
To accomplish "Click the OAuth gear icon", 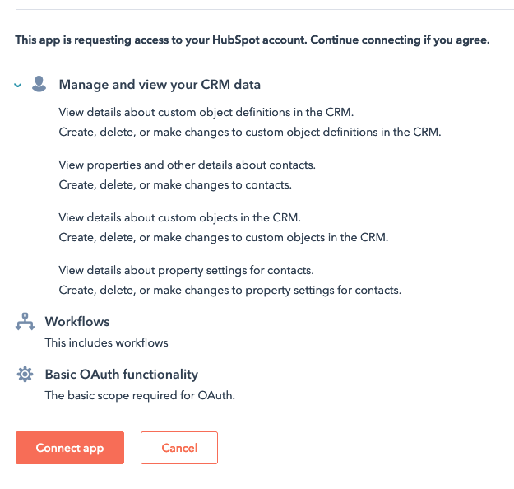I will coord(25,374).
